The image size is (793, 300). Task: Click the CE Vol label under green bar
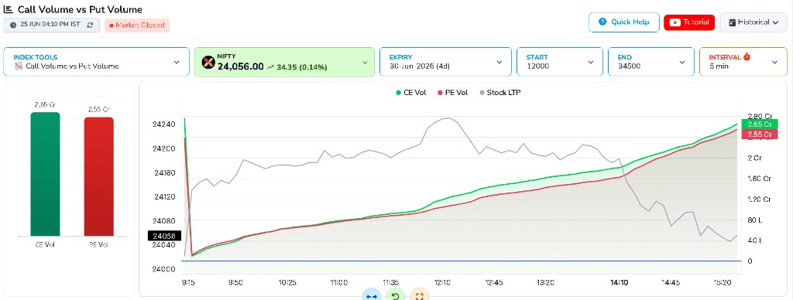pyautogui.click(x=45, y=244)
